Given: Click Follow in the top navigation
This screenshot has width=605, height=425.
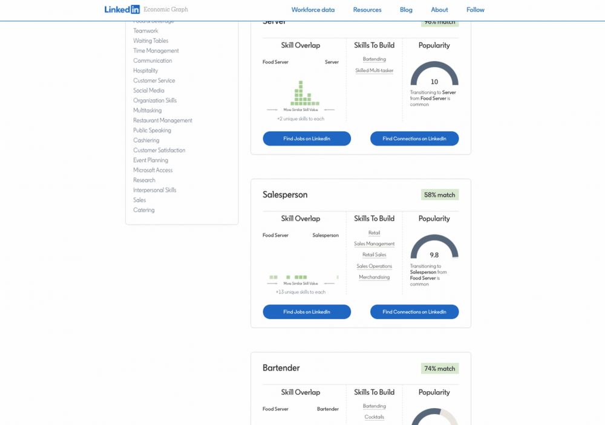Looking at the screenshot, I should [x=475, y=10].
